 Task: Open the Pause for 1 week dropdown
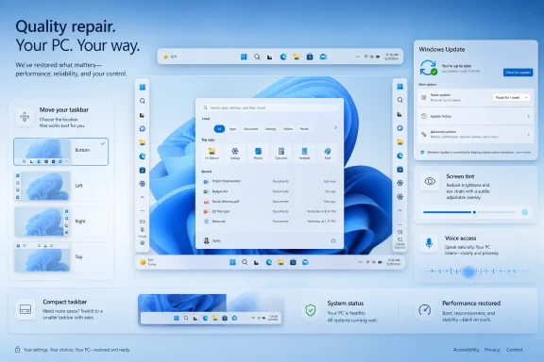[x=512, y=98]
